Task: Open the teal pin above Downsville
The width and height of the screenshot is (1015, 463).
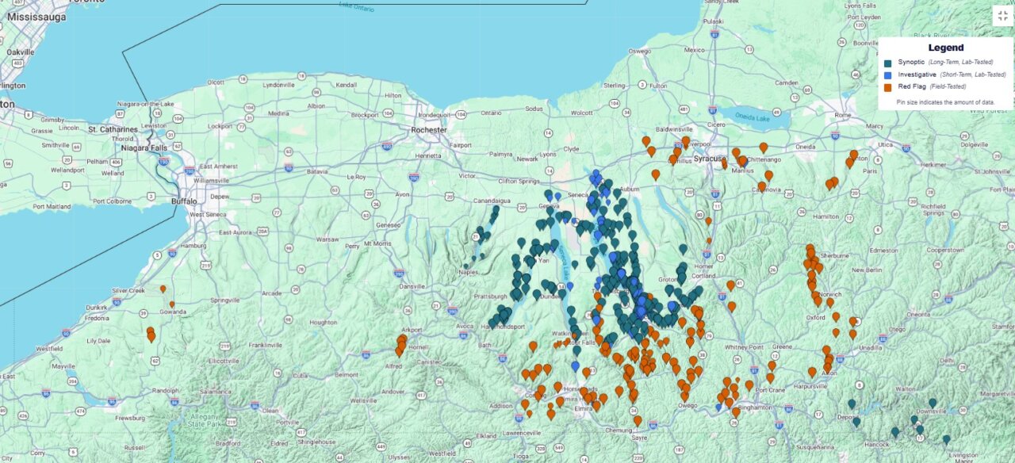Action: click(933, 403)
